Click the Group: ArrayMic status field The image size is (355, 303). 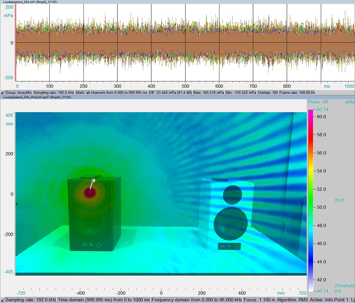point(19,92)
